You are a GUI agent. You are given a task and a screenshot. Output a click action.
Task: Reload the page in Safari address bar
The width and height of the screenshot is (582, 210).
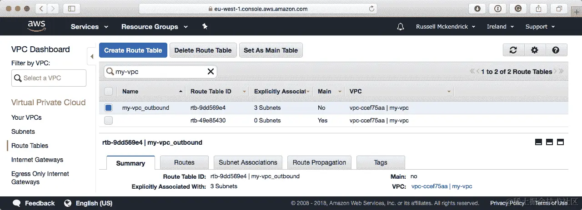[x=371, y=9]
